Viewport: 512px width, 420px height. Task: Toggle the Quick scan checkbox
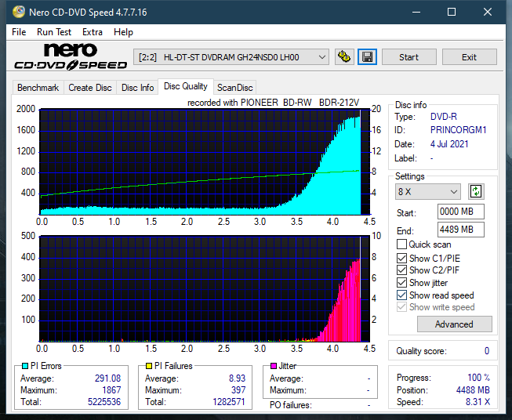(x=401, y=244)
